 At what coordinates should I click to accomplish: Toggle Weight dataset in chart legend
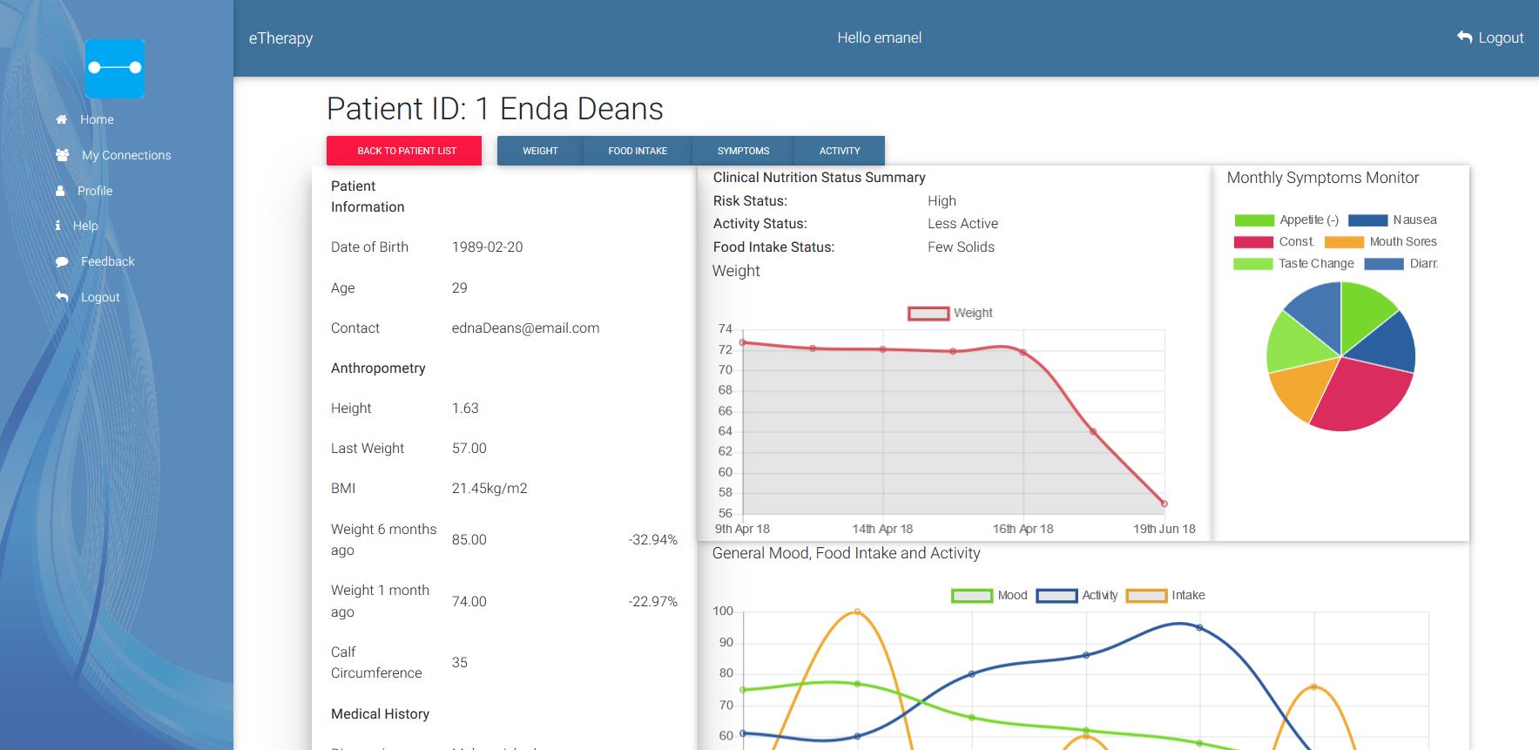tap(928, 314)
